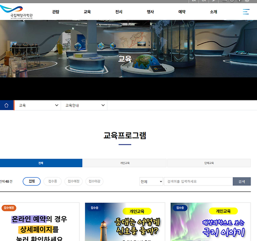This screenshot has width=257, height=241.
Task: Click the 교육 title on the banner
Action: pyautogui.click(x=125, y=59)
